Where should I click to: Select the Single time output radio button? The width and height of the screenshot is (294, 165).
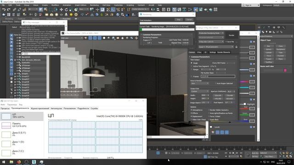click(x=192, y=63)
